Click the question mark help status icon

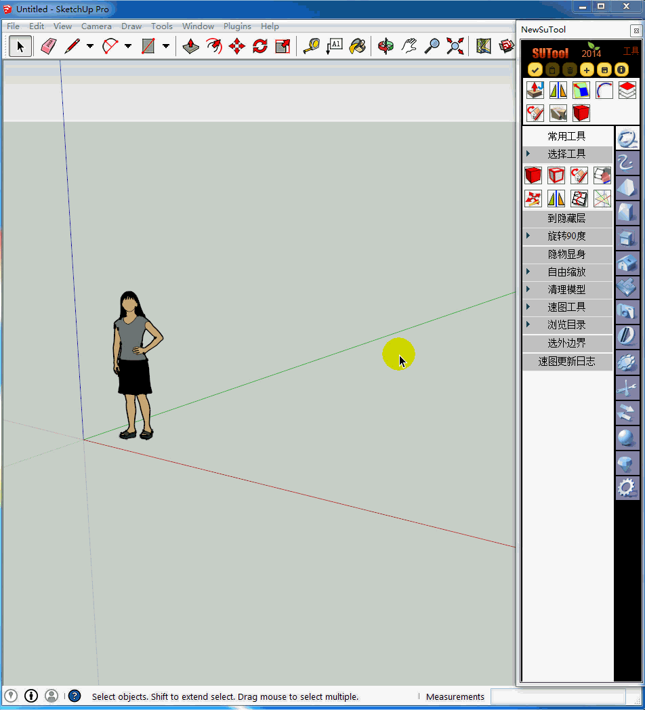click(75, 696)
